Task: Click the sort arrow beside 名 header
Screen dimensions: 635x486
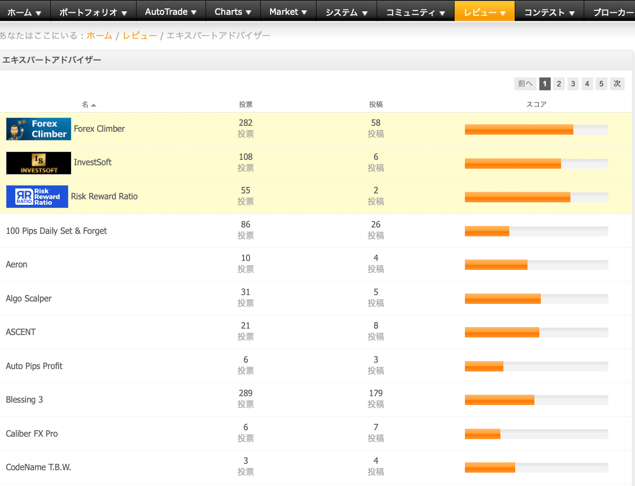Action: point(94,105)
